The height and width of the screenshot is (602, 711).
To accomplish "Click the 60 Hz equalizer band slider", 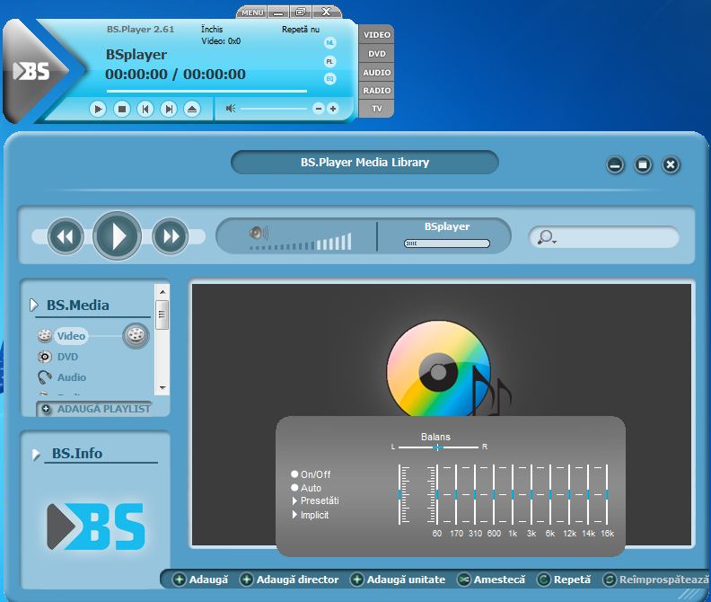I will coord(436,495).
